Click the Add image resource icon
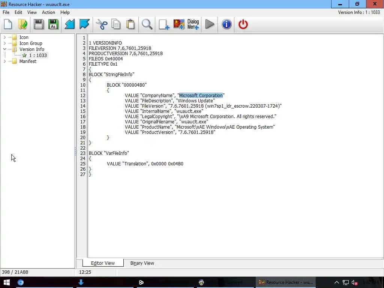384x288 pixels. click(179, 24)
